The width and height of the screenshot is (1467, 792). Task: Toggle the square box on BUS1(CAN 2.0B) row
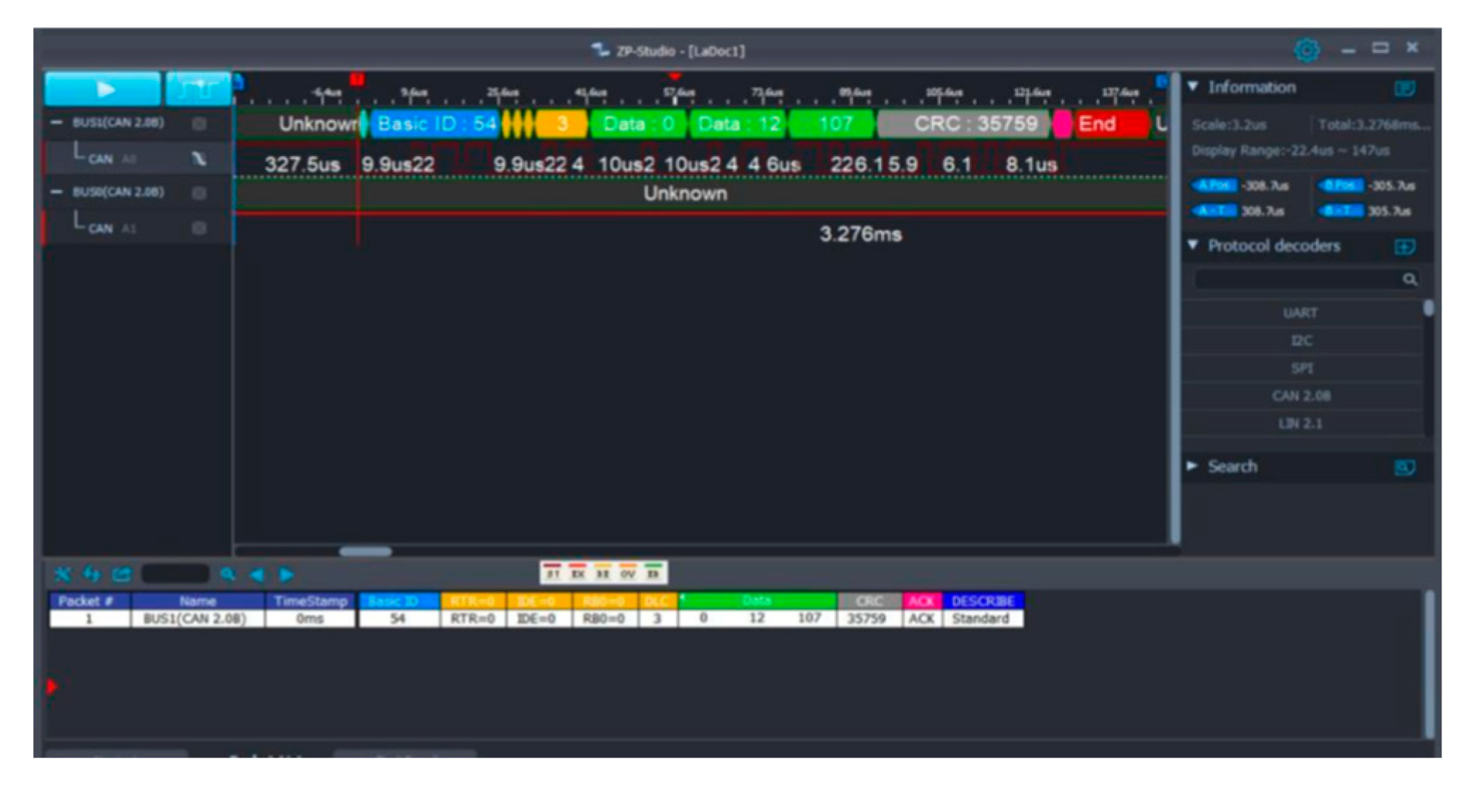pyautogui.click(x=199, y=124)
